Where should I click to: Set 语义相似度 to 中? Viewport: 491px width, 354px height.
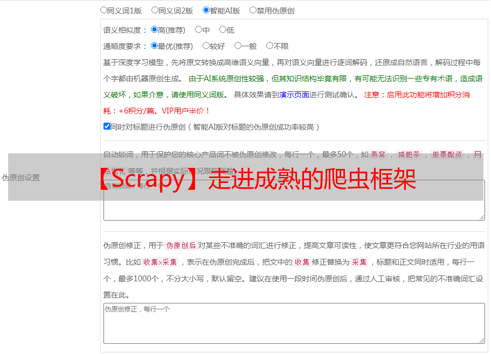coord(198,30)
